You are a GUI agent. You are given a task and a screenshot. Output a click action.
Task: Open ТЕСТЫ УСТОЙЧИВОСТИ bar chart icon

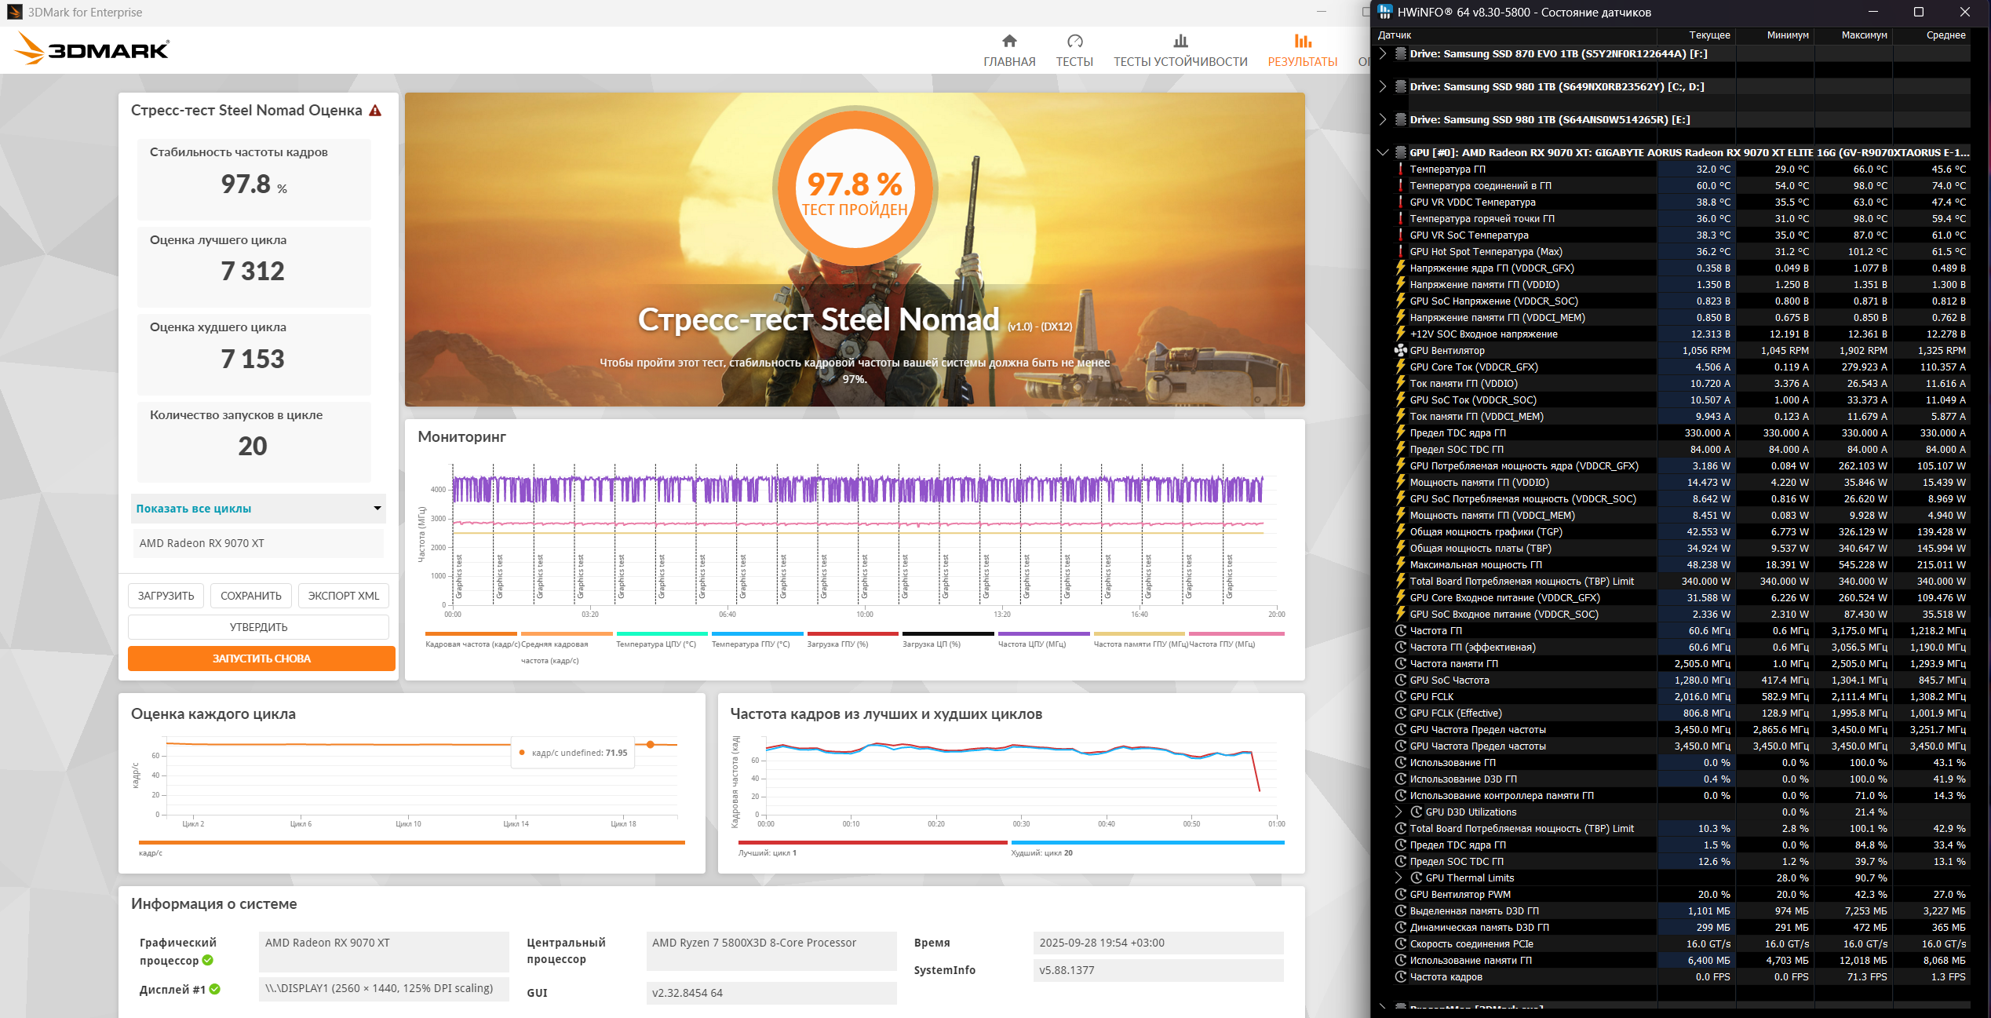[x=1180, y=41]
